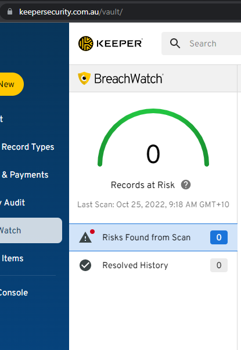This screenshot has height=350, width=241.
Task: Select Risks Found from Scan tab
Action: 153,237
